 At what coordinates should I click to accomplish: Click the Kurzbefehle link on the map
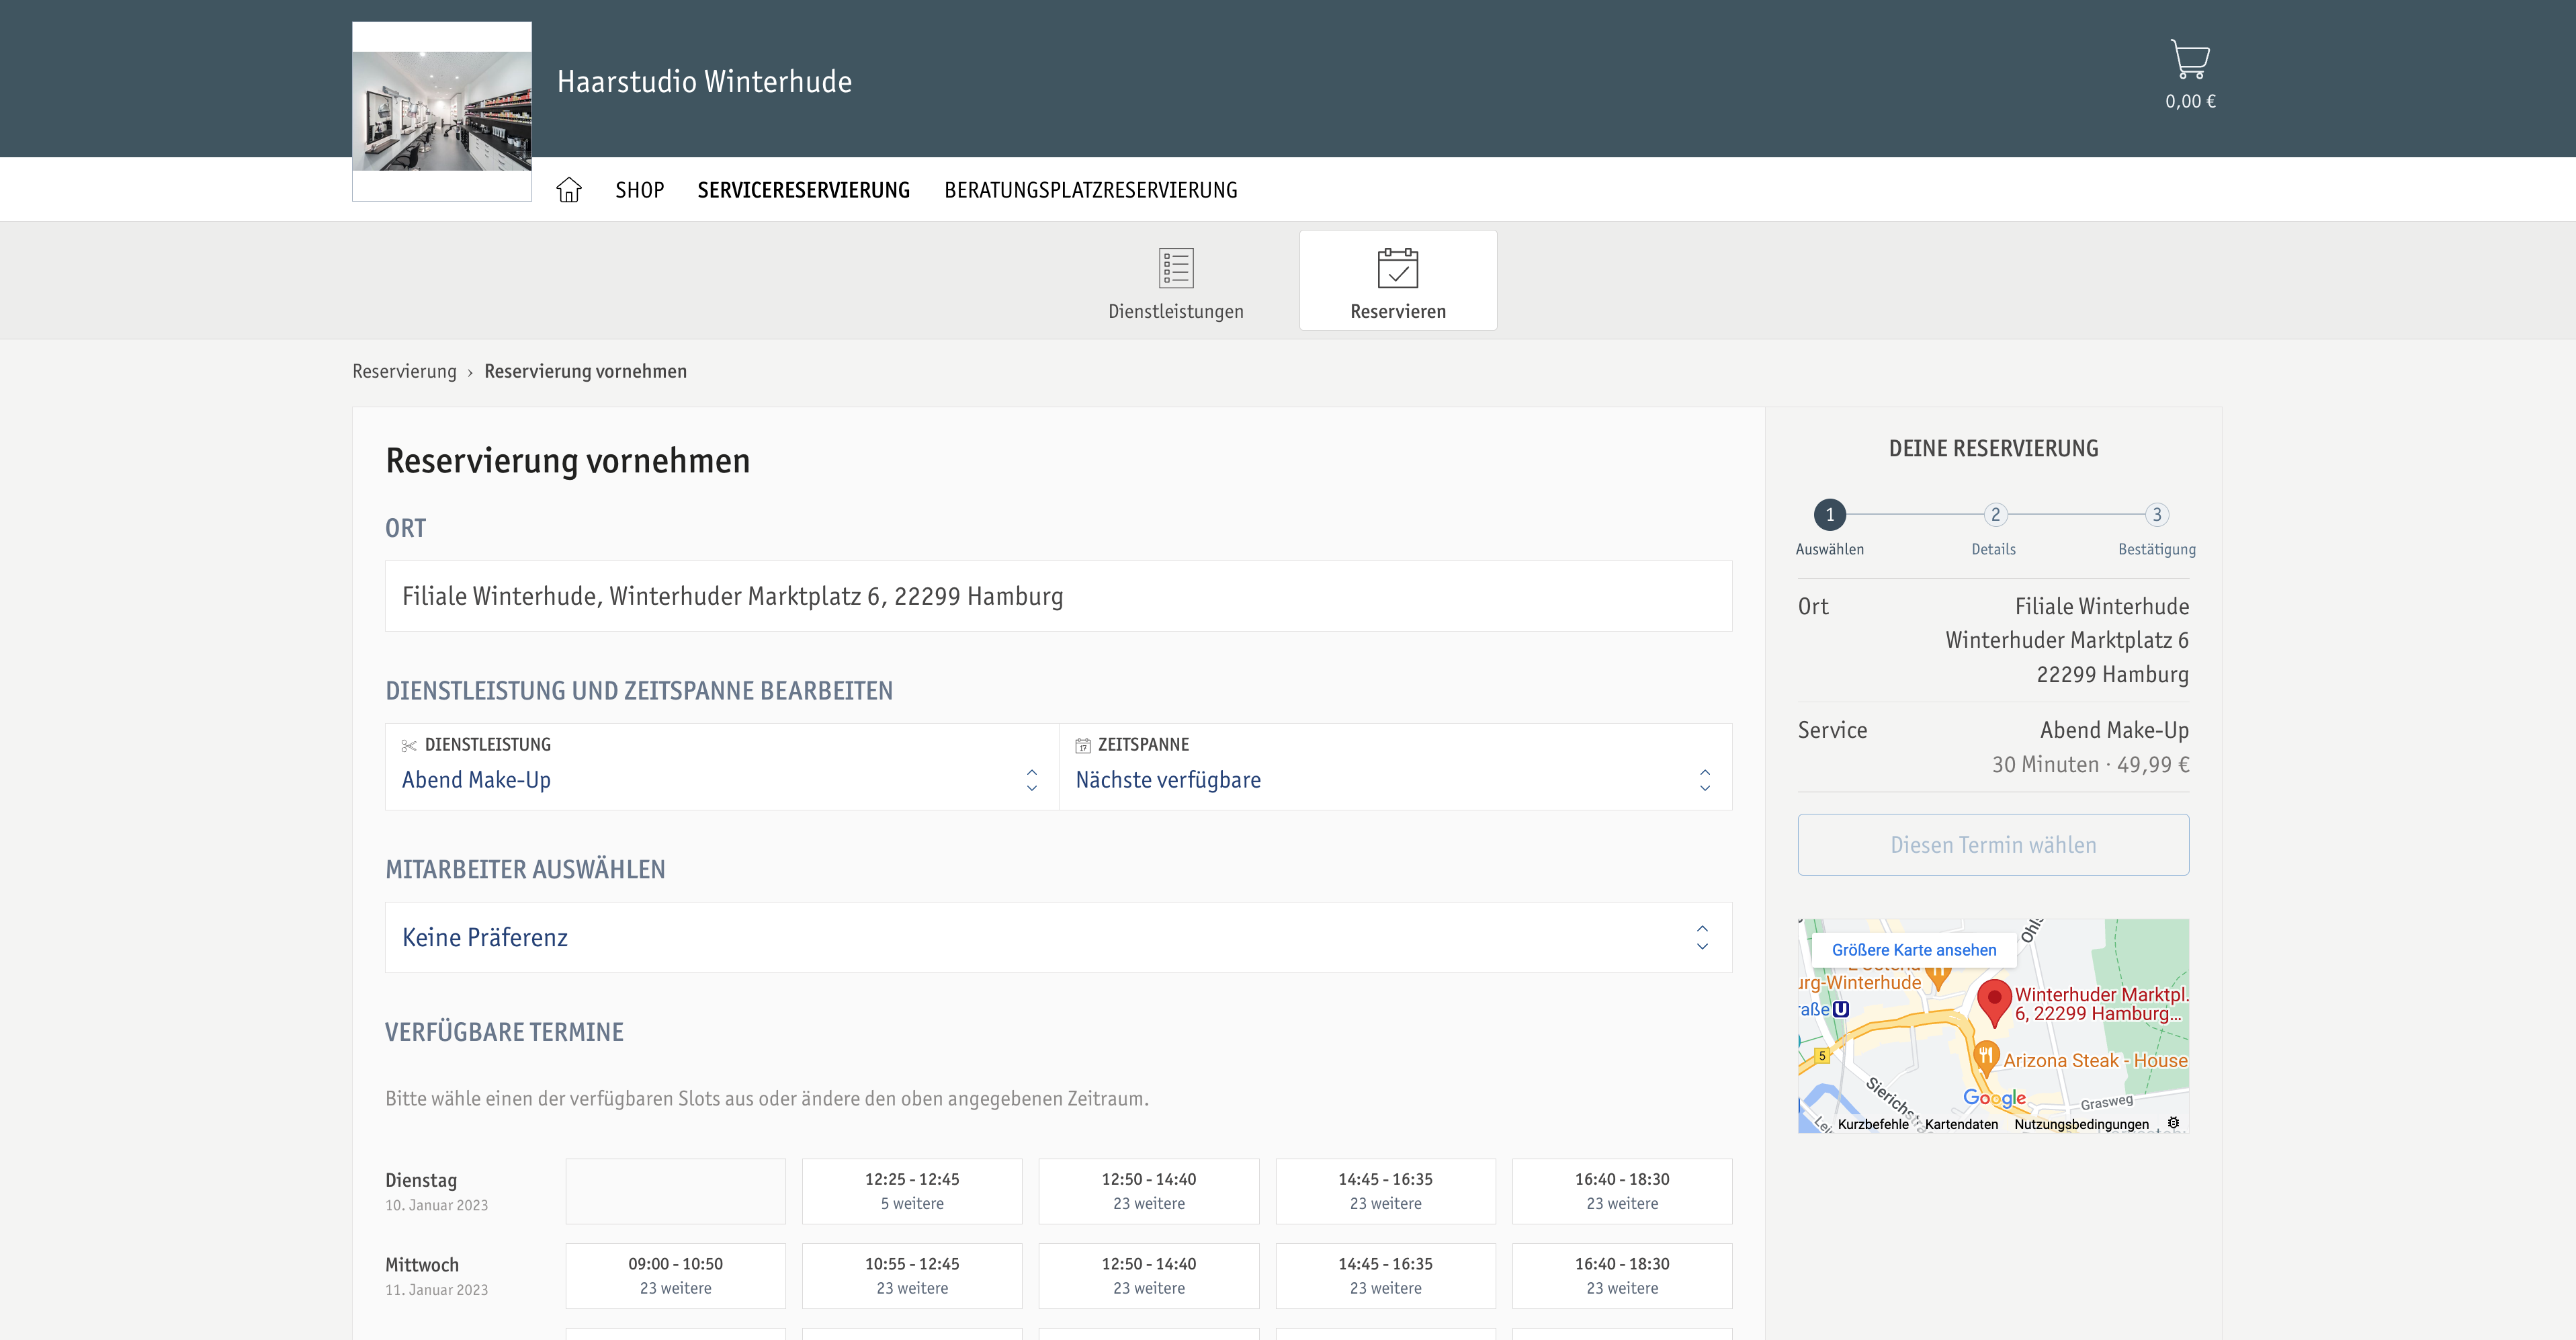click(x=1873, y=1124)
